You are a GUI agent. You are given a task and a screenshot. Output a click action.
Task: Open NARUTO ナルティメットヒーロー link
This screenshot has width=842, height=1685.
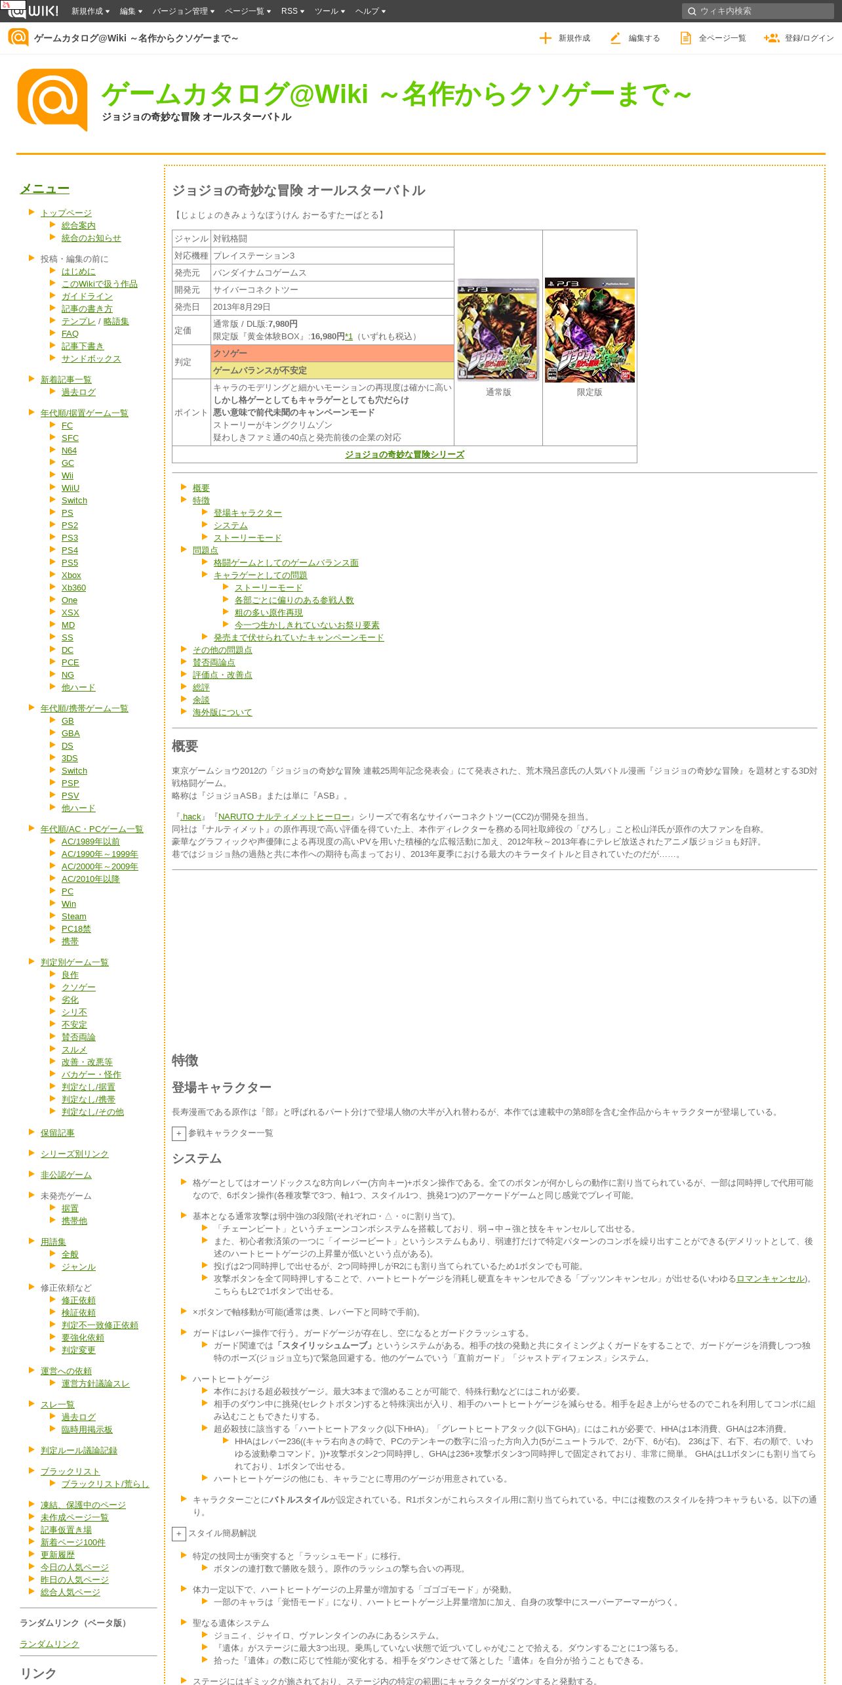284,816
